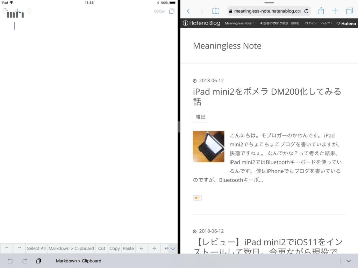The height and width of the screenshot is (268, 358).
Task: Tap the new note plus icon in editor
Action: click(18, 11)
